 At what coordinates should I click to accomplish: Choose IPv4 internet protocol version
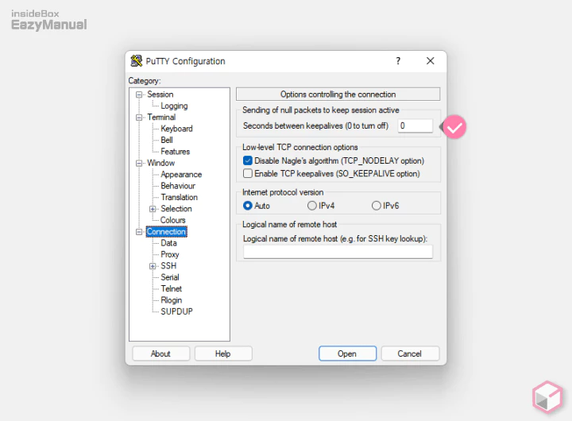pos(312,206)
